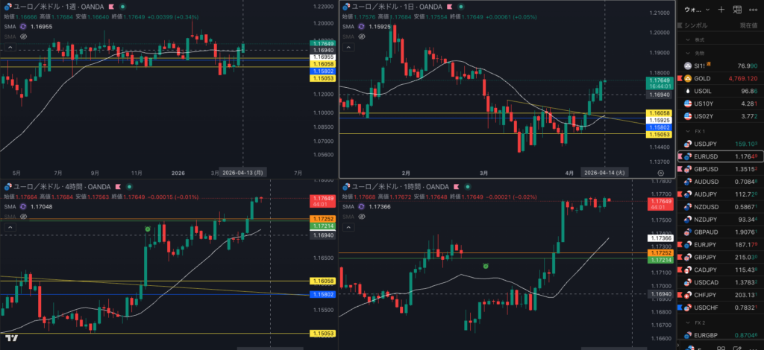Click the green market status dot on daily chart

(460, 7)
